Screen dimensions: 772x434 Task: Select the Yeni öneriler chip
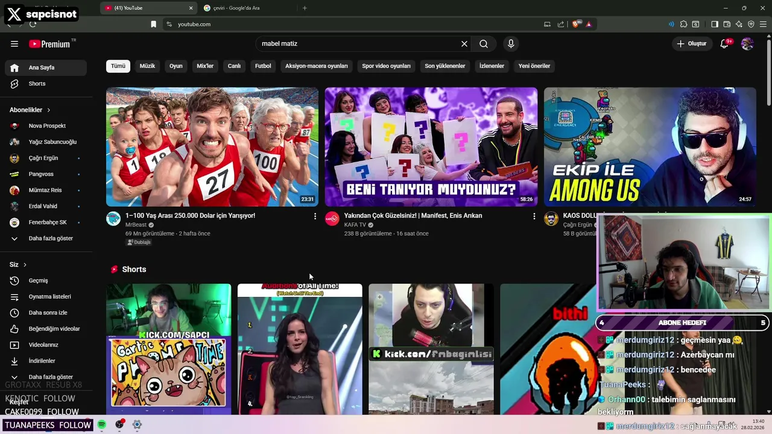point(534,66)
